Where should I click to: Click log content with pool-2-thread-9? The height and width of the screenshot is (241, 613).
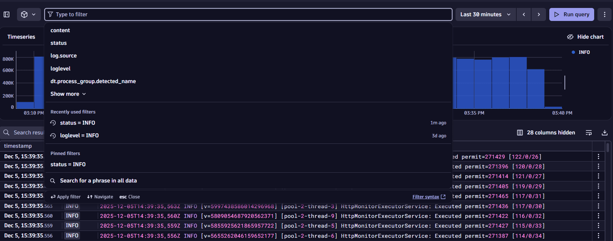point(322,216)
